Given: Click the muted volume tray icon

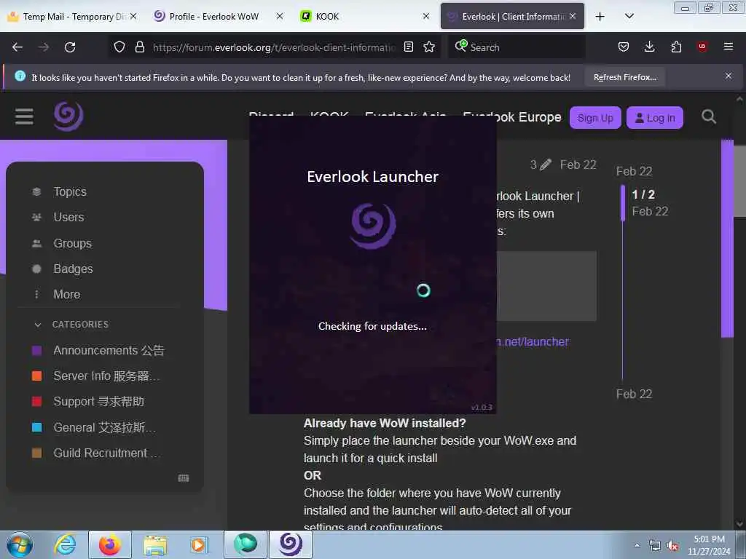Looking at the screenshot, I should 672,546.
